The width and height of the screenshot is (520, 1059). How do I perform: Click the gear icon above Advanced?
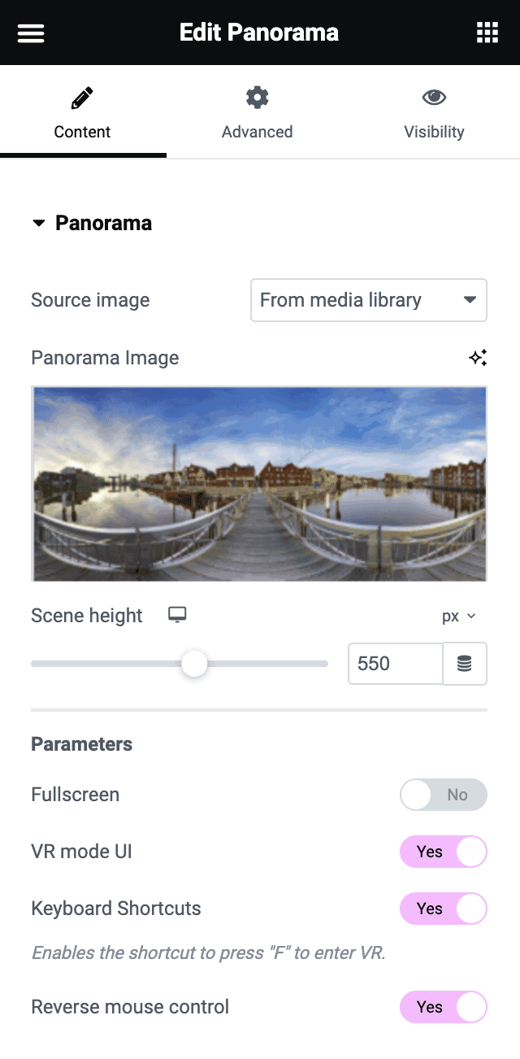[257, 97]
